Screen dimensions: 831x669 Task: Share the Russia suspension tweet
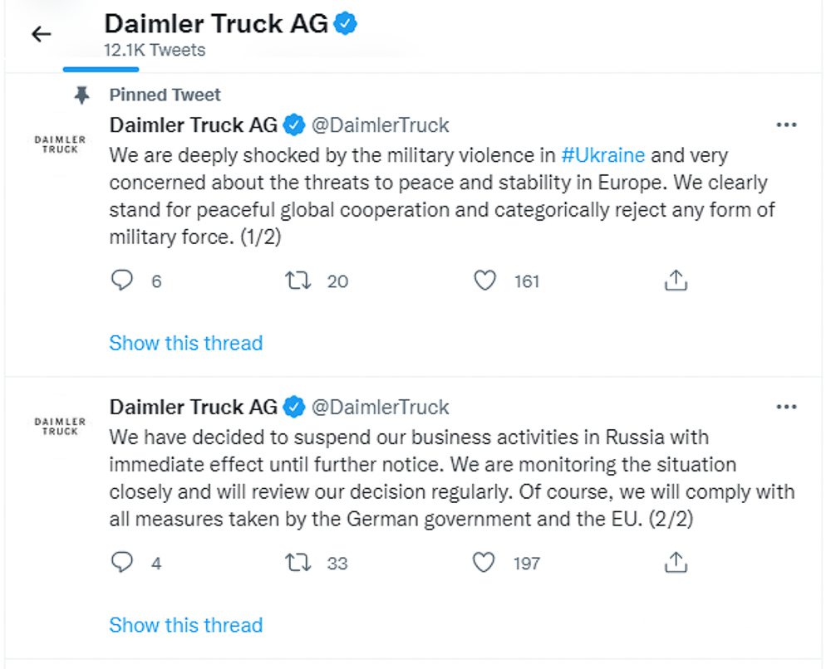(676, 563)
